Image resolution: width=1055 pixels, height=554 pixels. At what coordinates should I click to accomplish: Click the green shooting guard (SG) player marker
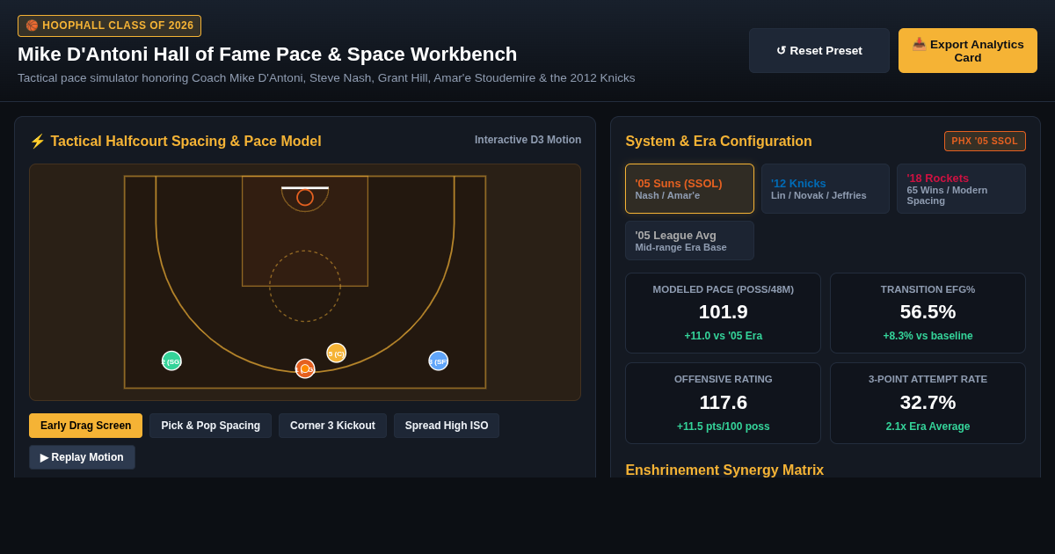click(x=171, y=361)
